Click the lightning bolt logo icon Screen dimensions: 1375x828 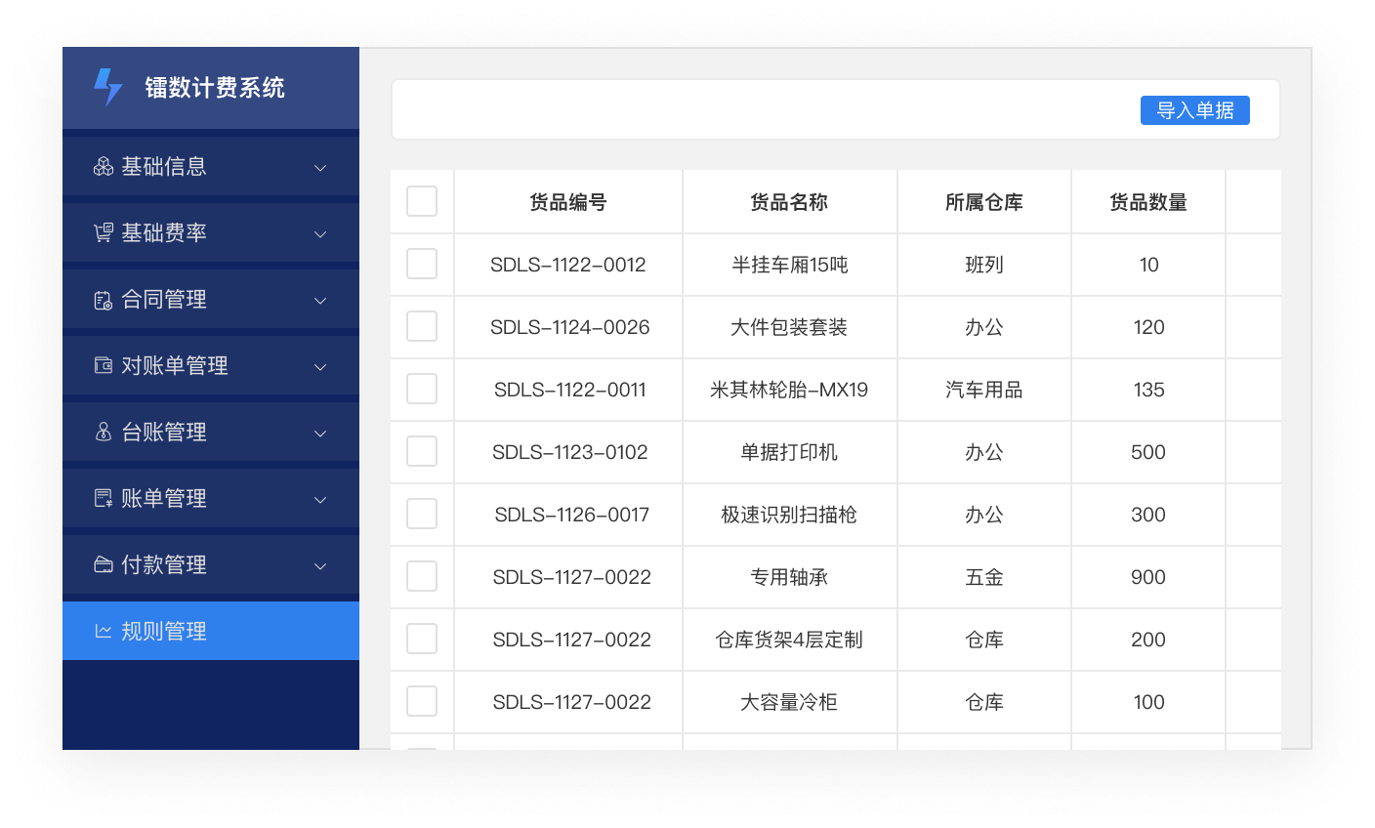point(107,87)
